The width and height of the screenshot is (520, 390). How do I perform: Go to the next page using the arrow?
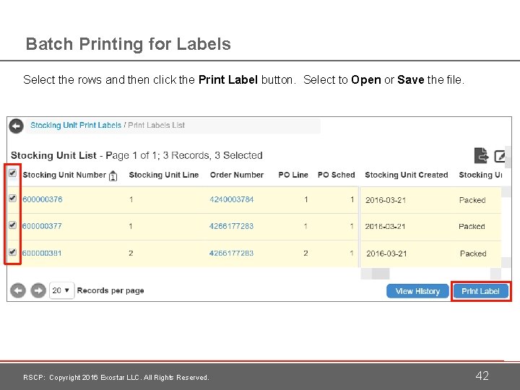(x=38, y=291)
